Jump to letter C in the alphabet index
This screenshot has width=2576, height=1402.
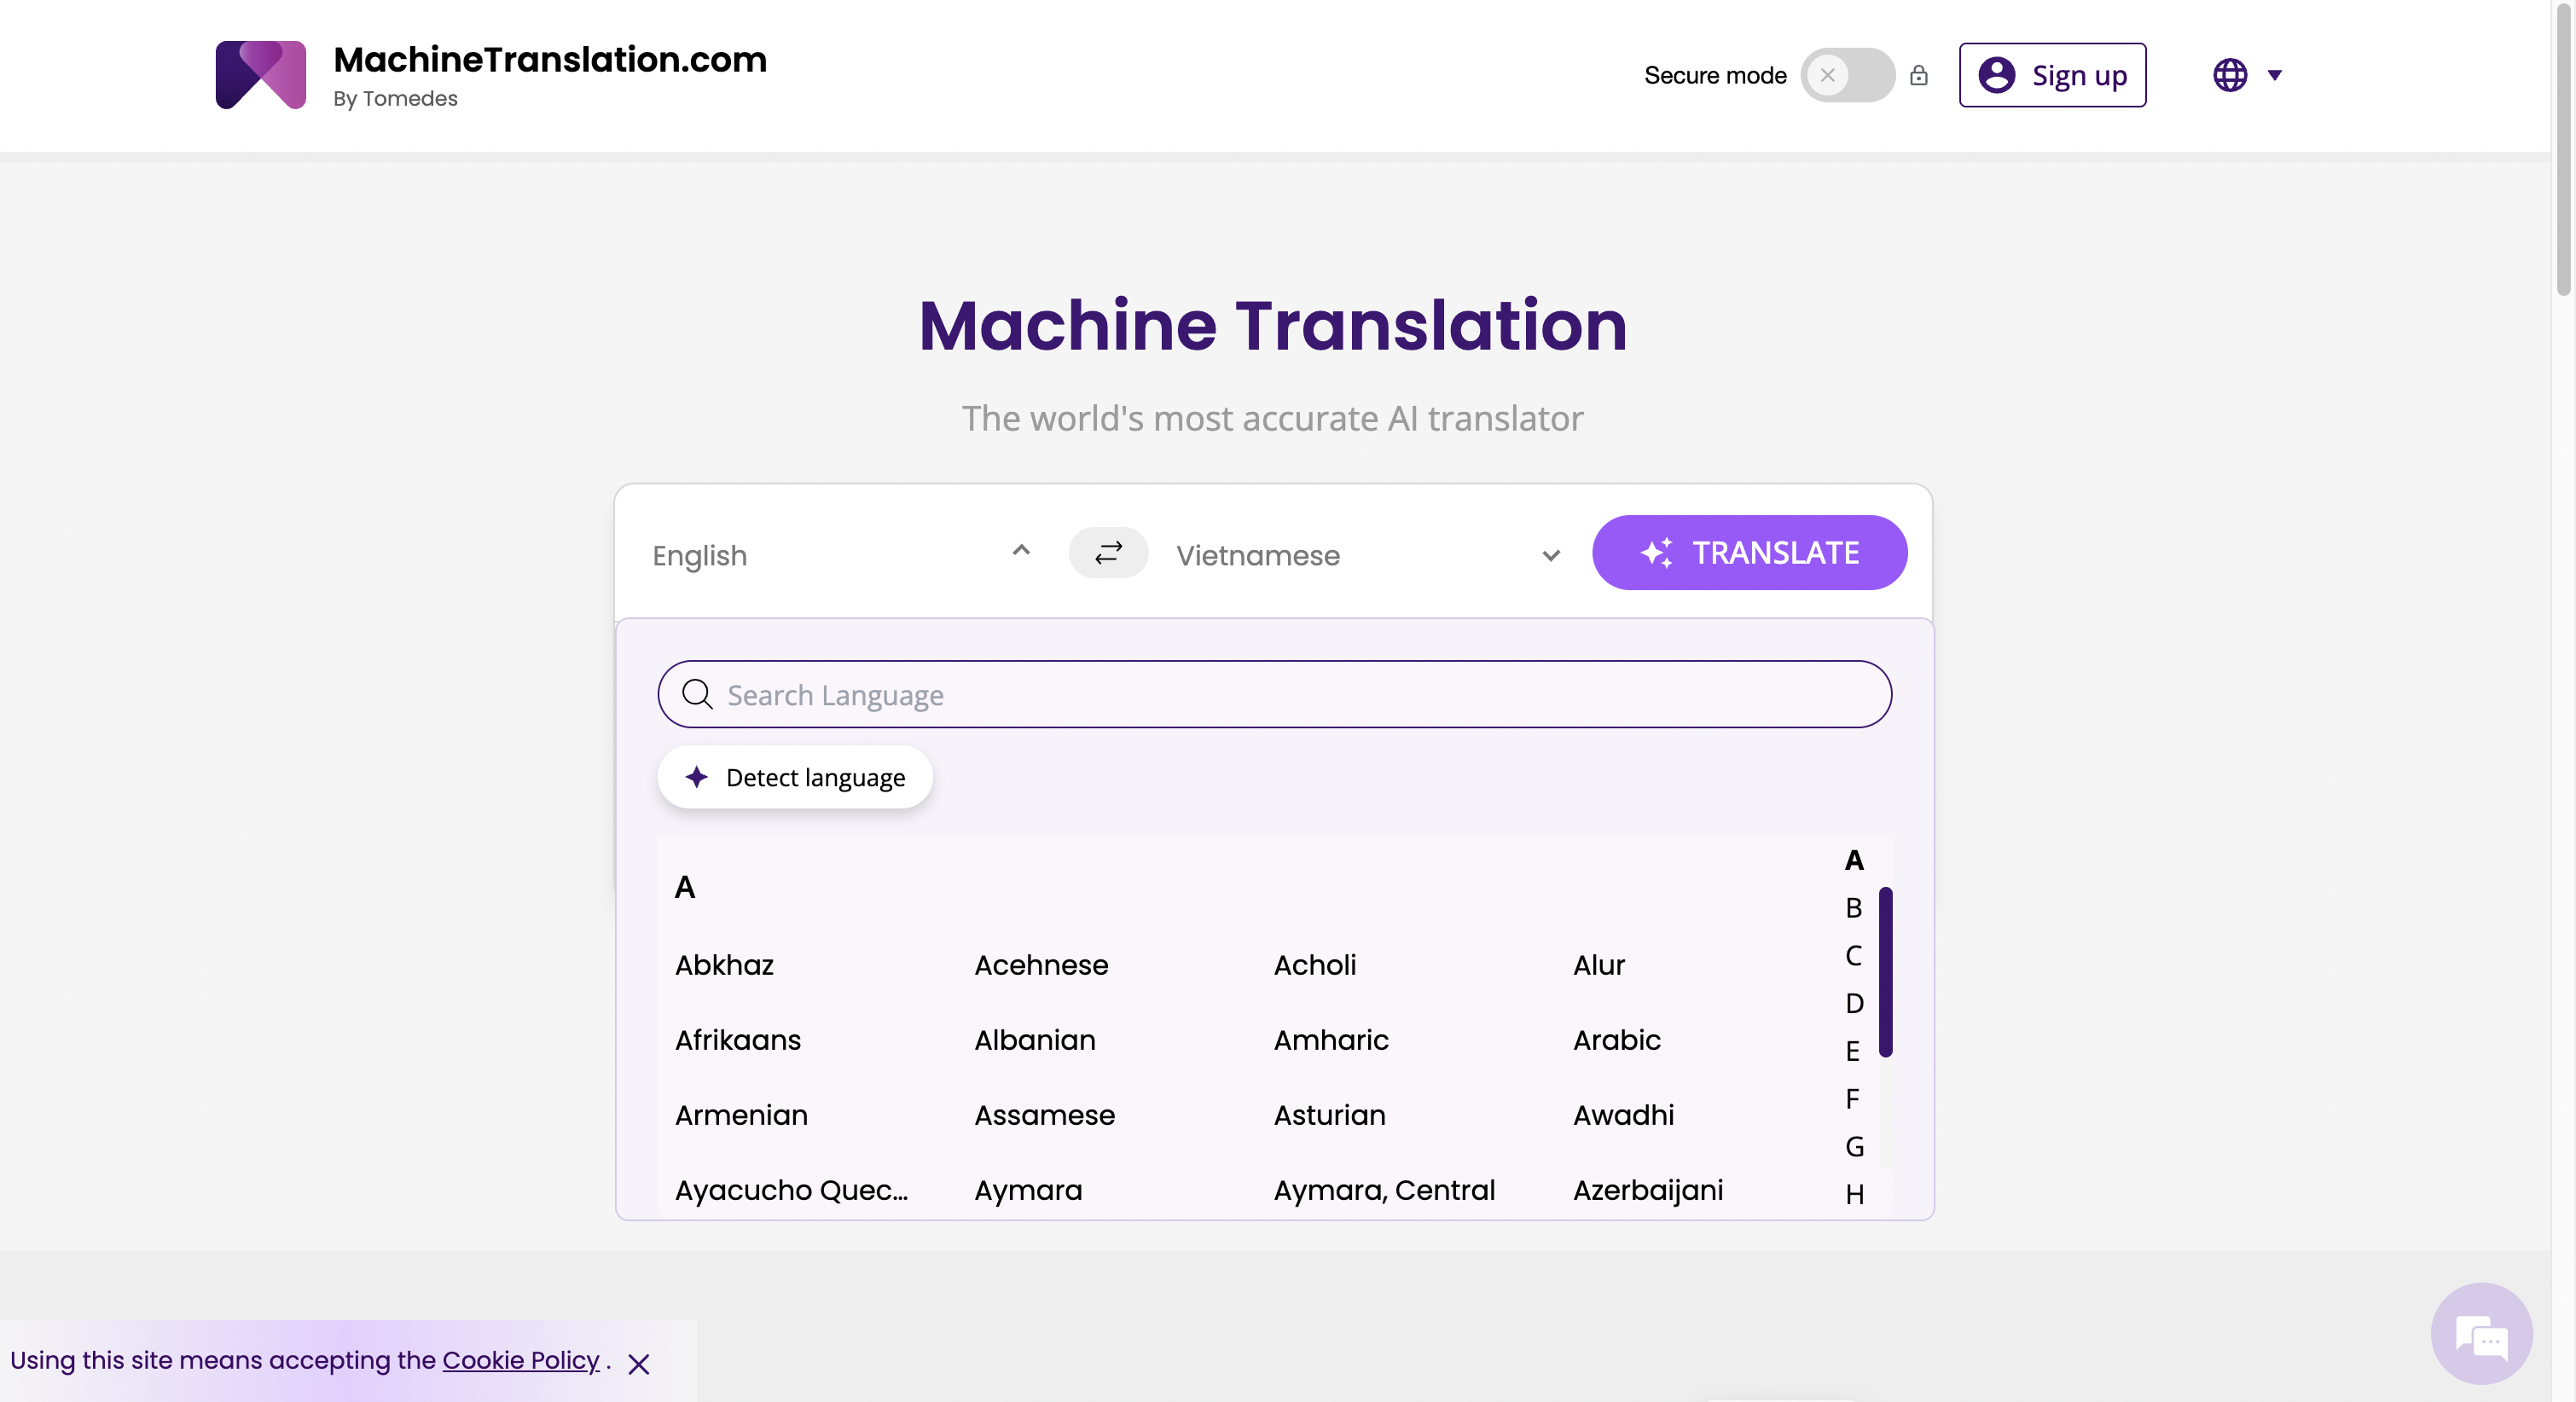pos(1854,955)
